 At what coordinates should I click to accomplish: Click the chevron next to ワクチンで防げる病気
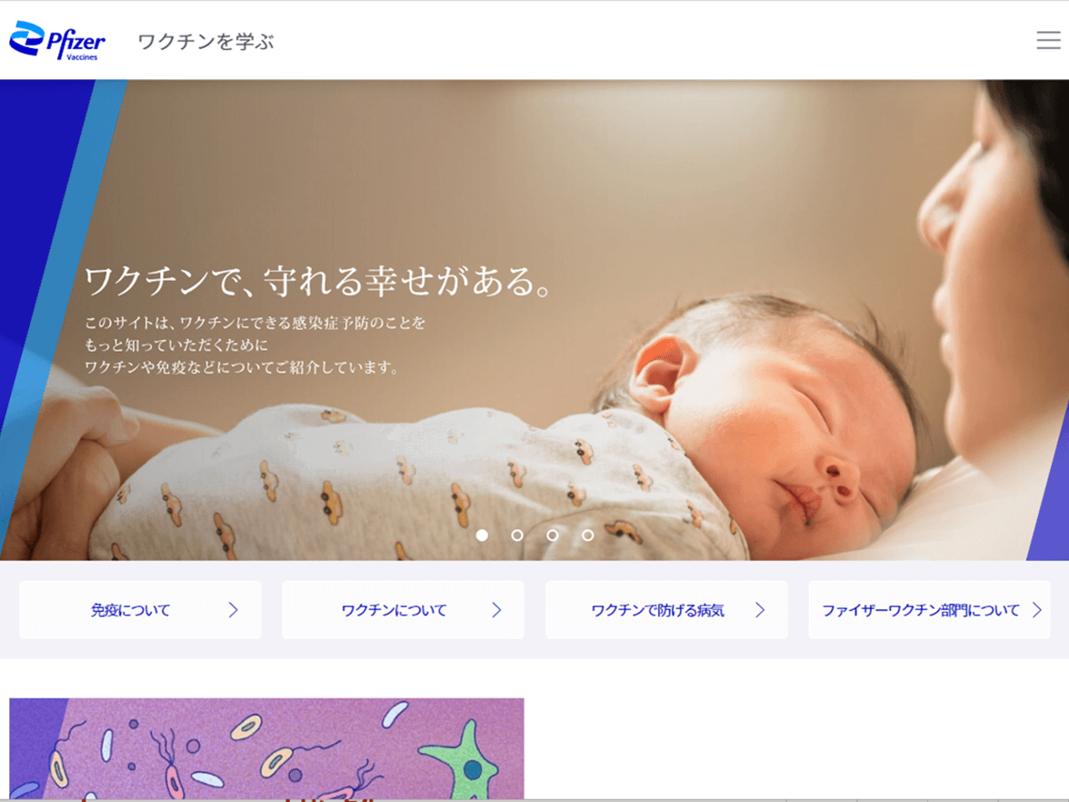tap(760, 609)
